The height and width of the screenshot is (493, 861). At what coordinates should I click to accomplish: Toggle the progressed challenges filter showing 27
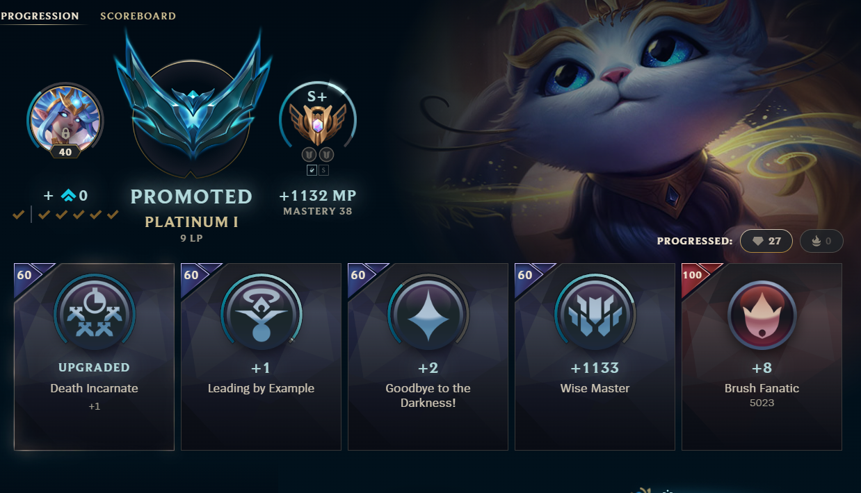click(766, 241)
